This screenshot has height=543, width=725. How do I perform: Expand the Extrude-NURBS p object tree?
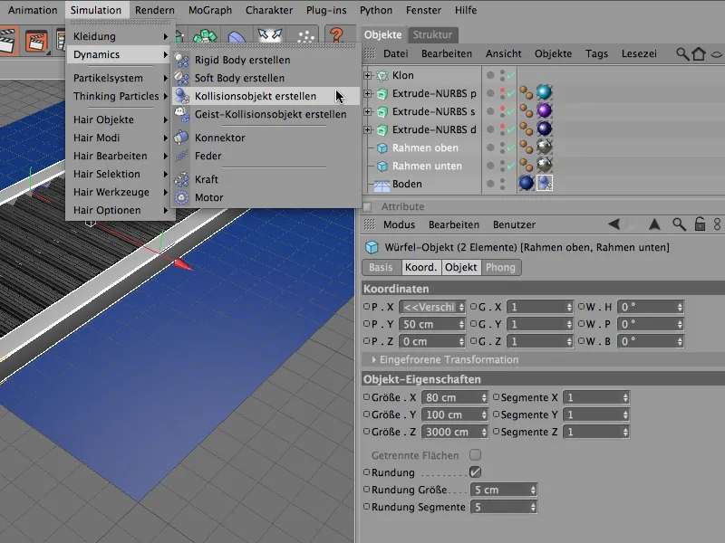click(x=368, y=94)
